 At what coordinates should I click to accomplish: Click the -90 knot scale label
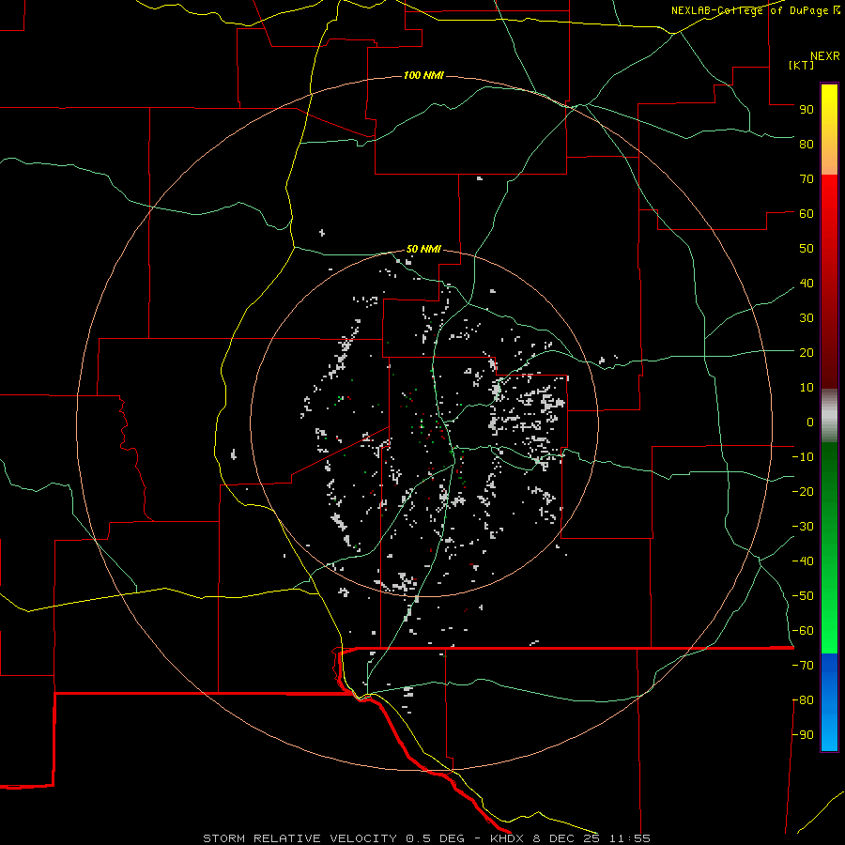pos(803,735)
